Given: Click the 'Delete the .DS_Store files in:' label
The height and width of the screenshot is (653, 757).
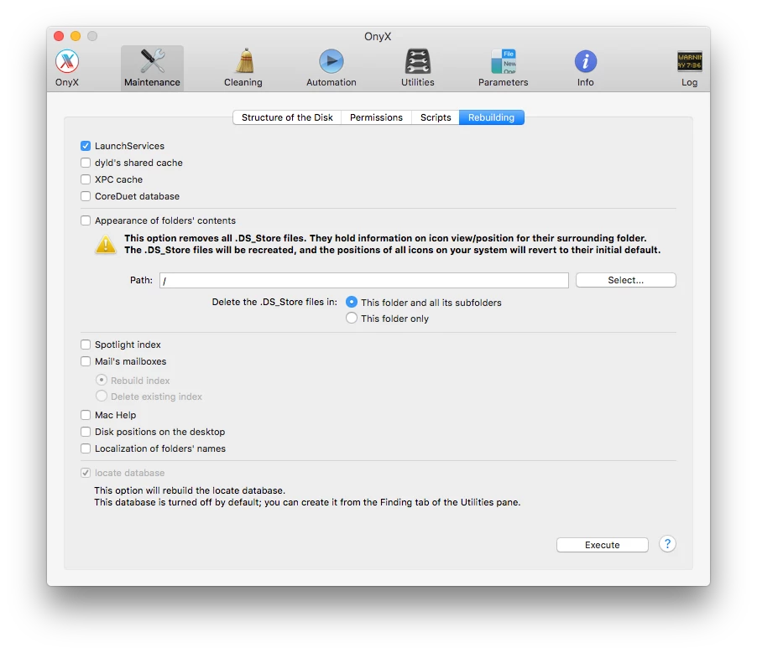Looking at the screenshot, I should click(274, 302).
